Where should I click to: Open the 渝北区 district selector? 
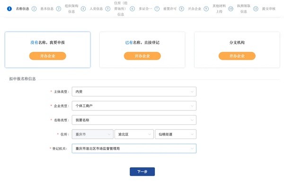134,134
